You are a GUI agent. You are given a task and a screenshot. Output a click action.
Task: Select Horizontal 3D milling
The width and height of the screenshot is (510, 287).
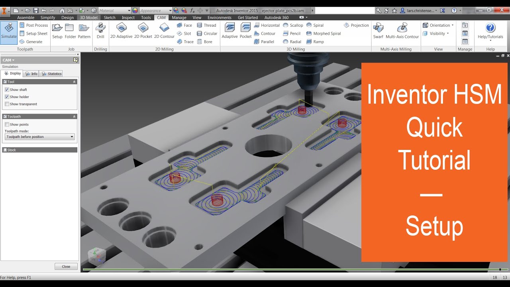(x=267, y=25)
